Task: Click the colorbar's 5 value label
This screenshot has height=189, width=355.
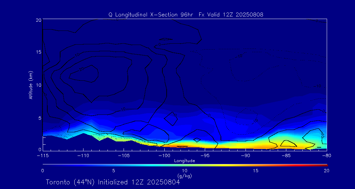Action: pyautogui.click(x=113, y=171)
